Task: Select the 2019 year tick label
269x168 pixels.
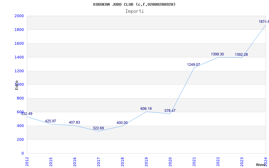Action: [x=146, y=161]
